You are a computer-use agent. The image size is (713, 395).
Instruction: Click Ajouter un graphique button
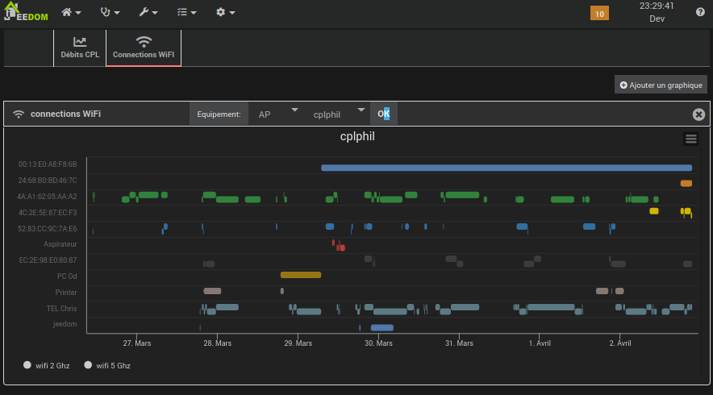point(661,85)
